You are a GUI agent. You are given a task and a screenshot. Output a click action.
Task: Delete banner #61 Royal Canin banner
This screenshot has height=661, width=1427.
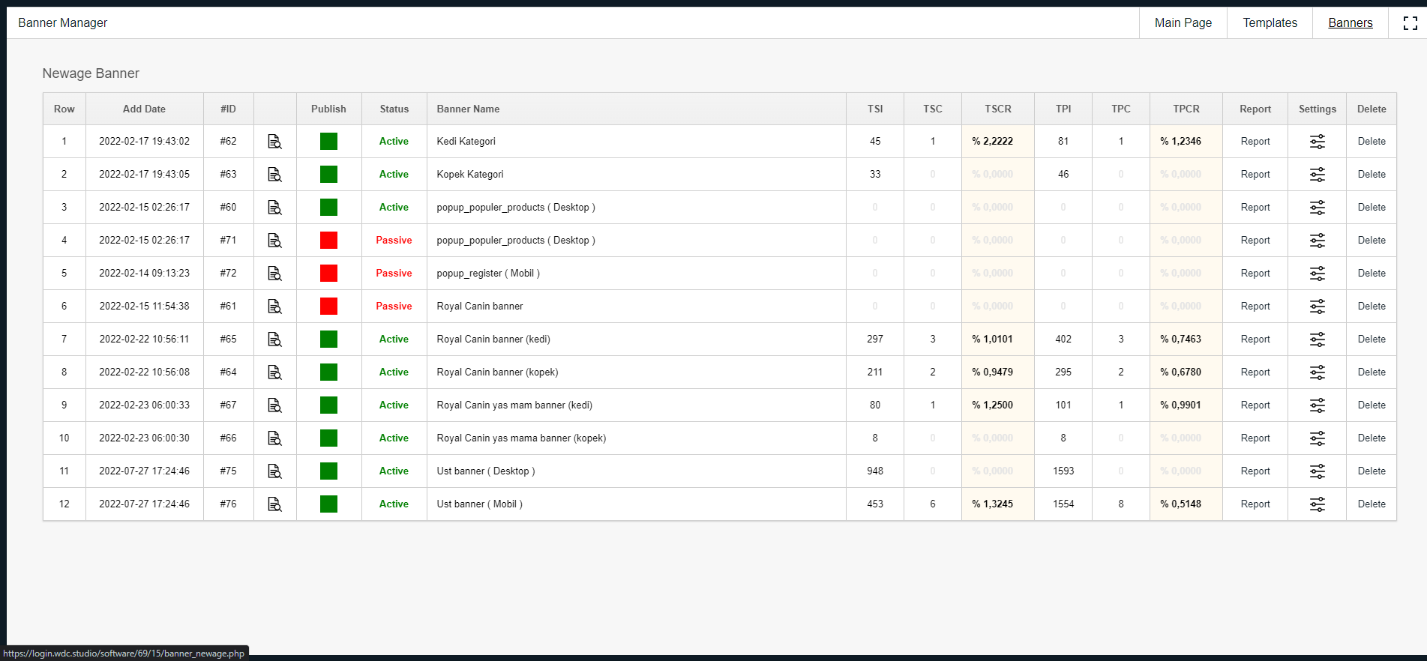[x=1372, y=307]
